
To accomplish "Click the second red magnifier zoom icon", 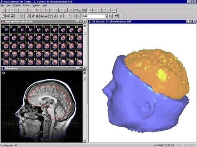I will (33, 16).
